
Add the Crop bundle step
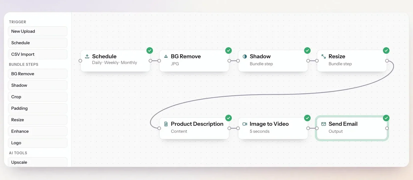pos(38,97)
